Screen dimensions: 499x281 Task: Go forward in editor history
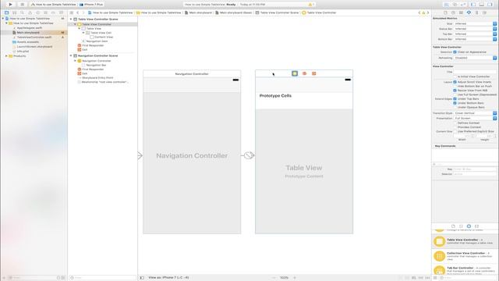coord(83,12)
